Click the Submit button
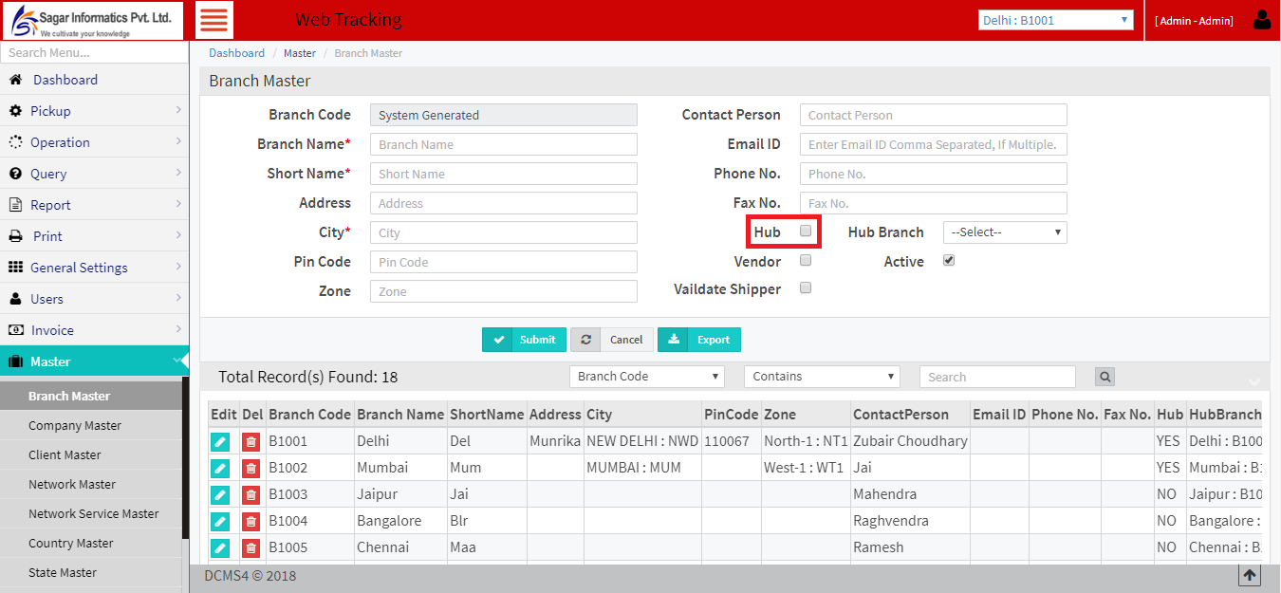Image resolution: width=1281 pixels, height=593 pixels. (x=524, y=339)
